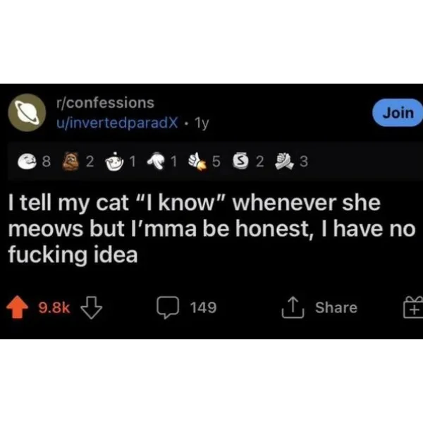Select the glove hand award icon

(x=157, y=161)
